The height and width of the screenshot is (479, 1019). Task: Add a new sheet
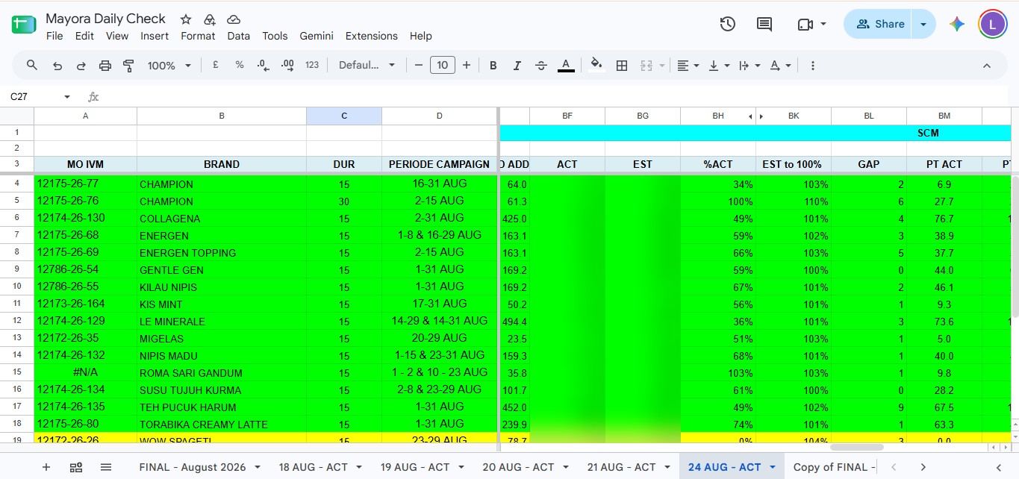(x=46, y=467)
